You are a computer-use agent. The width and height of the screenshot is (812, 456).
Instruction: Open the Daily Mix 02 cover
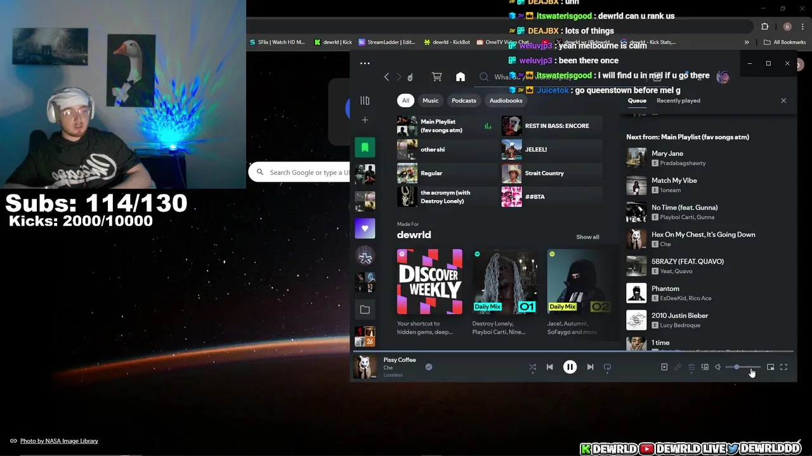pyautogui.click(x=579, y=282)
